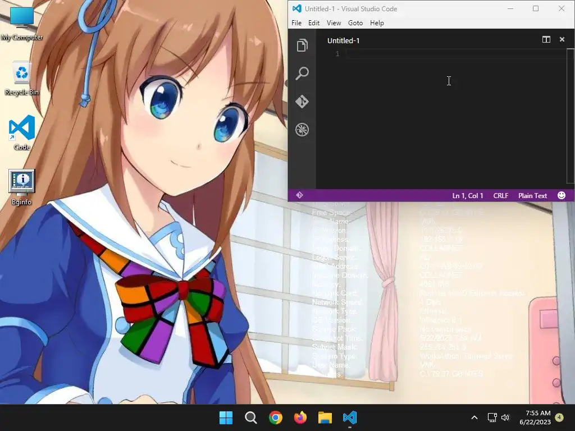Screen dimensions: 575x431
Task: Change Plain Text language mode
Action: pos(532,196)
